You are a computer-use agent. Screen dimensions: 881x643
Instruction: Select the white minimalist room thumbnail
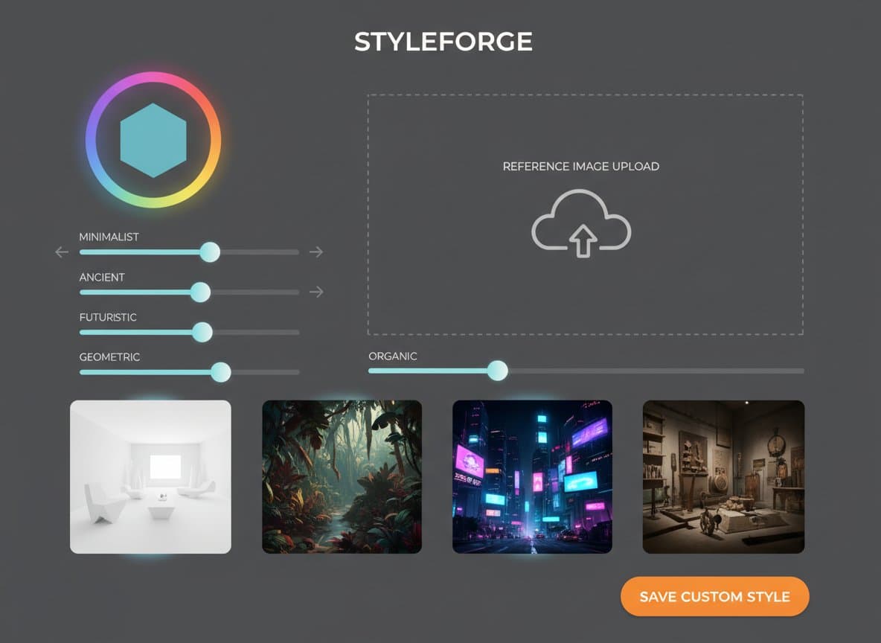tap(150, 476)
